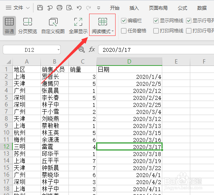Select column F header
Screen dimensions: 214x195
point(202,62)
